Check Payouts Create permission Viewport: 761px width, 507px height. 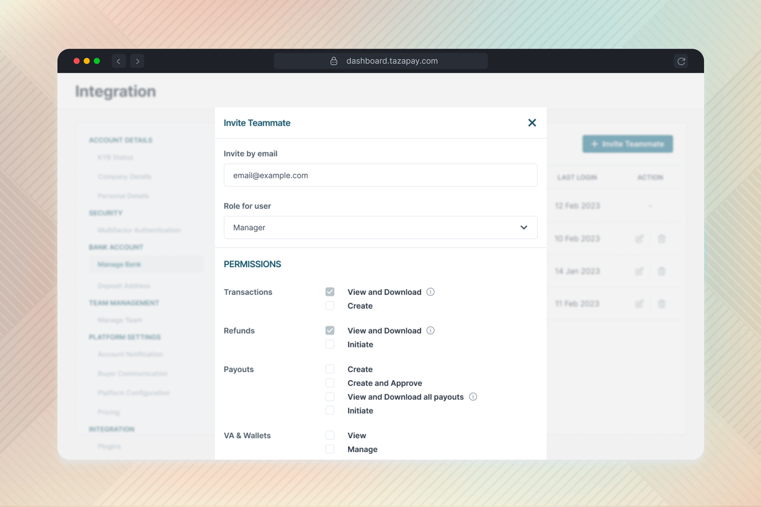330,369
